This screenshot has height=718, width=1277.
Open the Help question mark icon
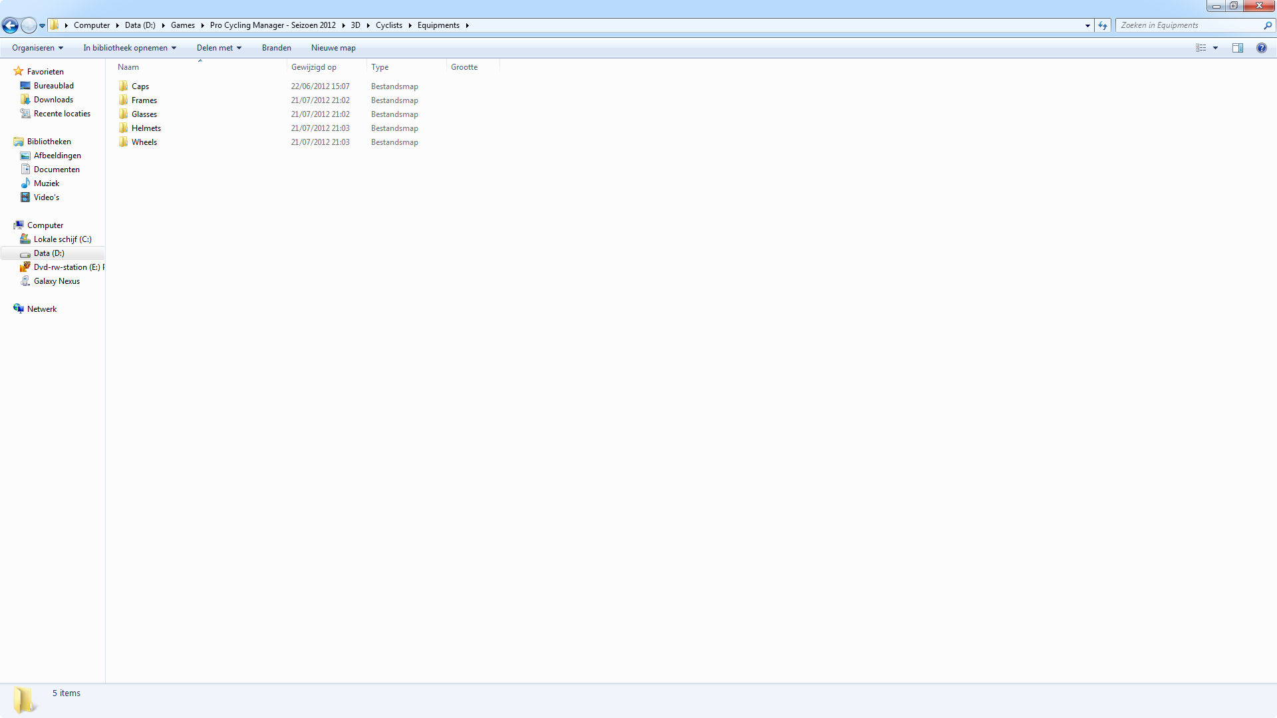(1261, 48)
